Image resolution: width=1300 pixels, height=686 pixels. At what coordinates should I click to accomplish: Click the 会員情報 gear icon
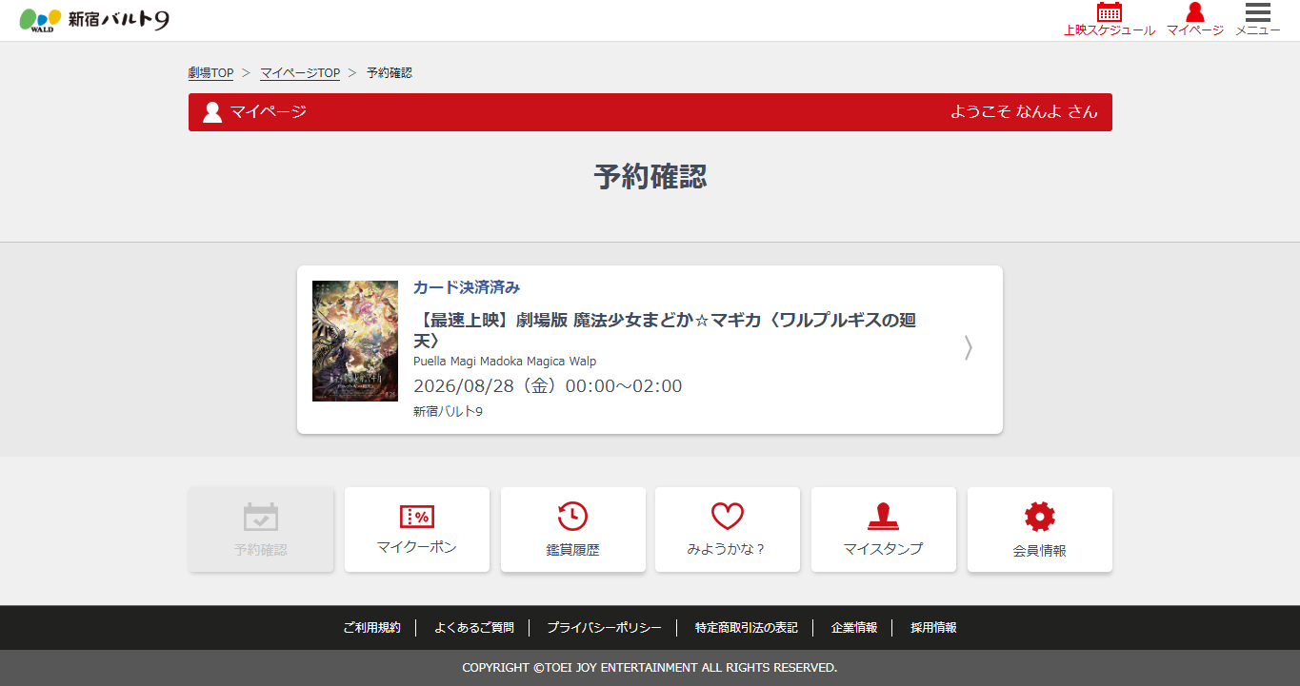click(x=1040, y=517)
